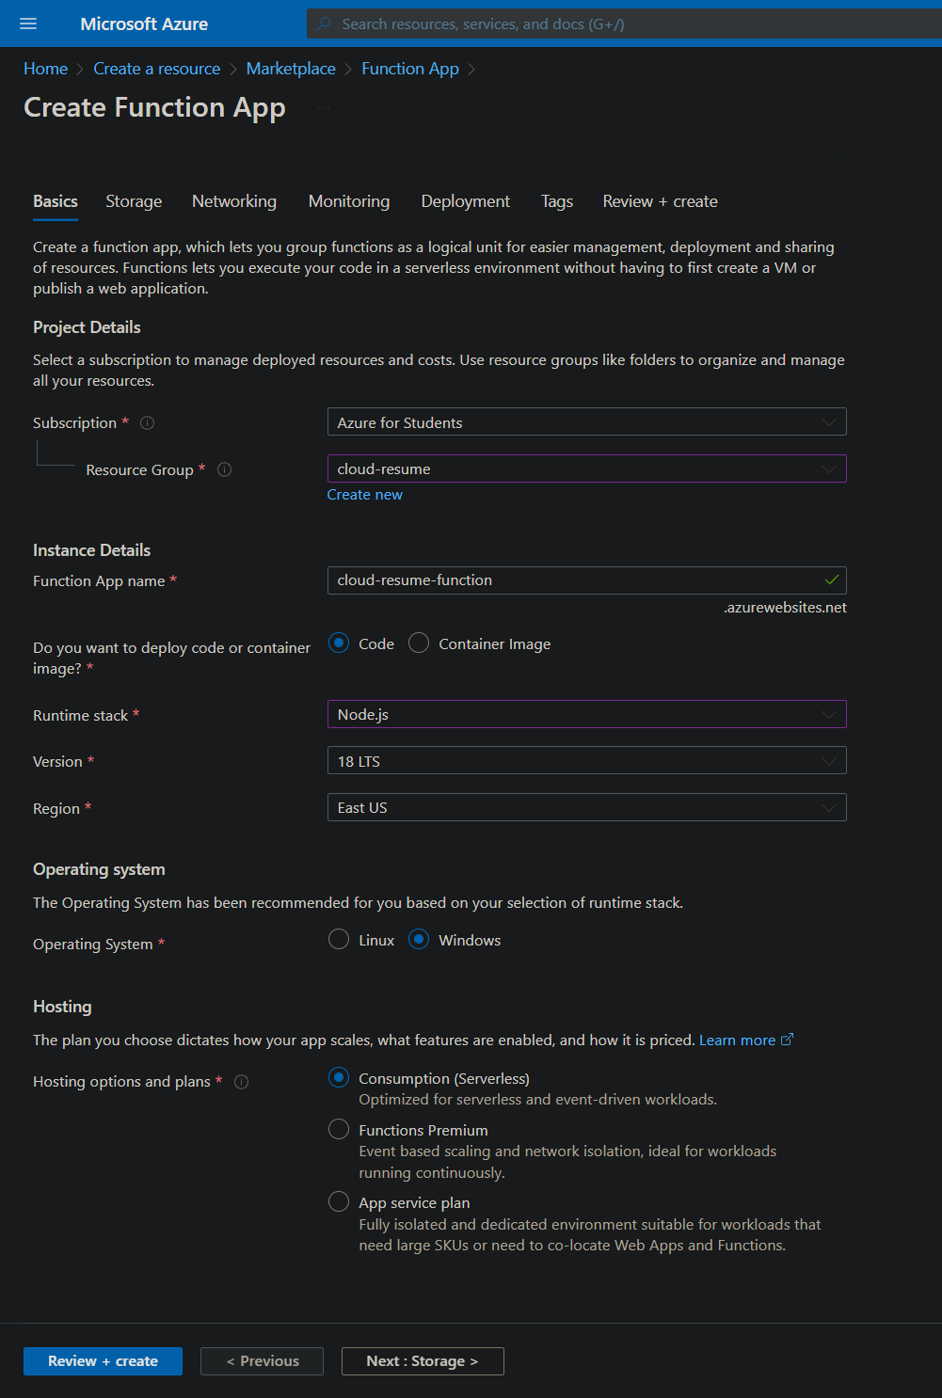Viewport: 942px width, 1398px height.
Task: Select the Code deployment option
Action: [339, 643]
